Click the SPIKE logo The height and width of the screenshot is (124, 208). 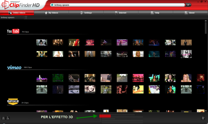tap(13, 102)
